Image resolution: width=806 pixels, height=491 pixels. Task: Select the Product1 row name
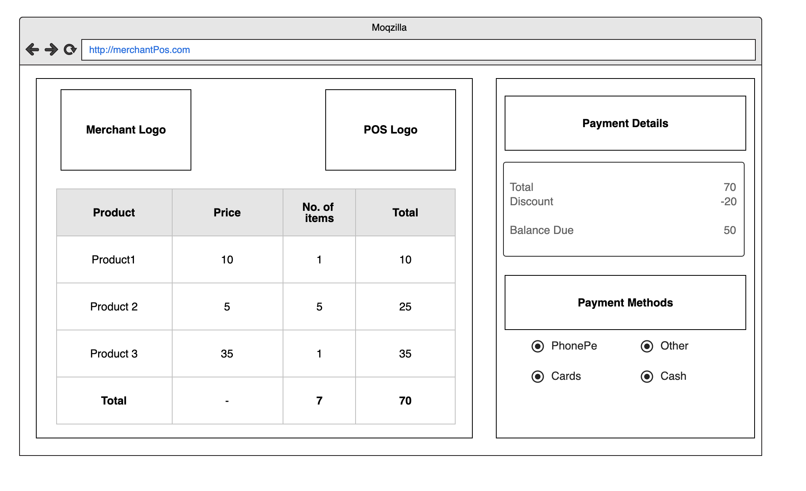click(x=114, y=259)
